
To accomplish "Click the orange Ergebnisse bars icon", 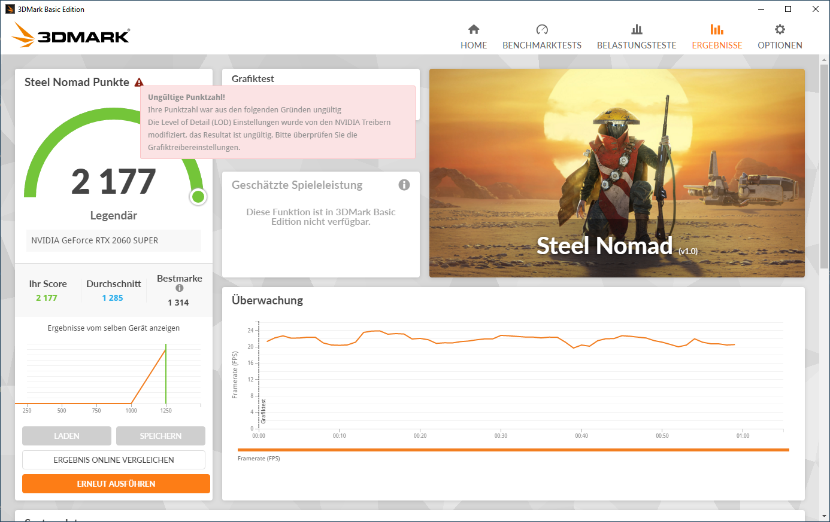I will (717, 29).
